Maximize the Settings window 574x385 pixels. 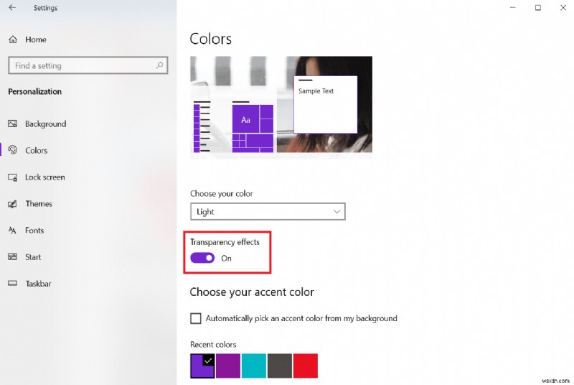(x=537, y=8)
